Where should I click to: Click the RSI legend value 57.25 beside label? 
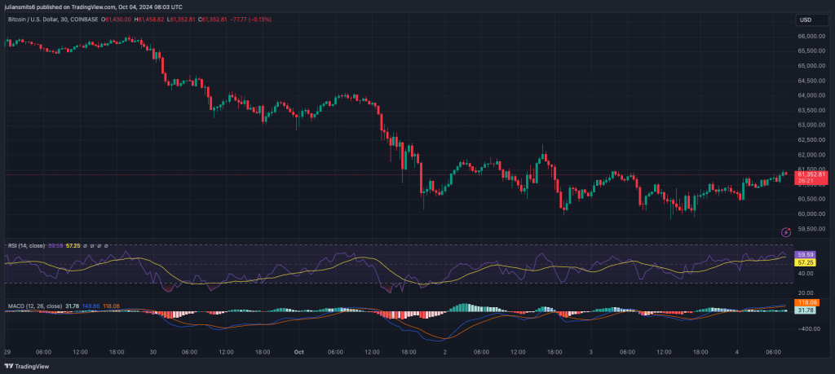(73, 246)
